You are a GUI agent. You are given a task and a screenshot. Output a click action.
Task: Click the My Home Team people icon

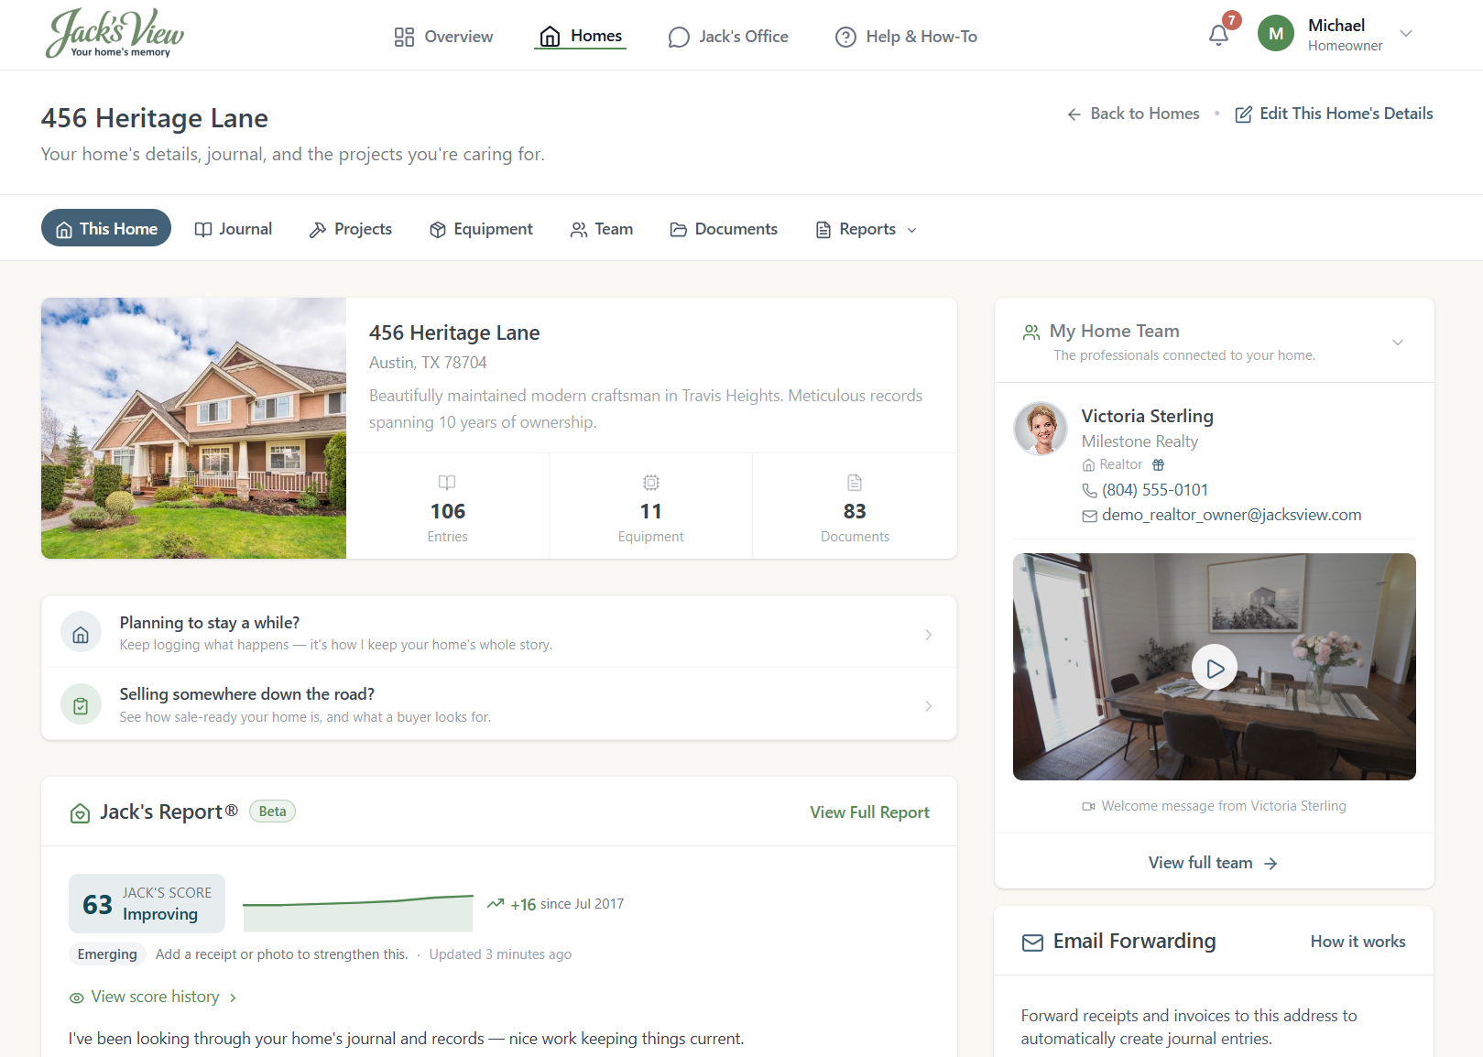1031,332
